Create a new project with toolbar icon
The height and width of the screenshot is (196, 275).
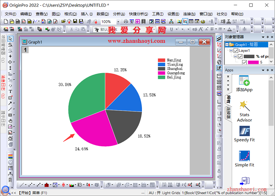(x=6, y=21)
